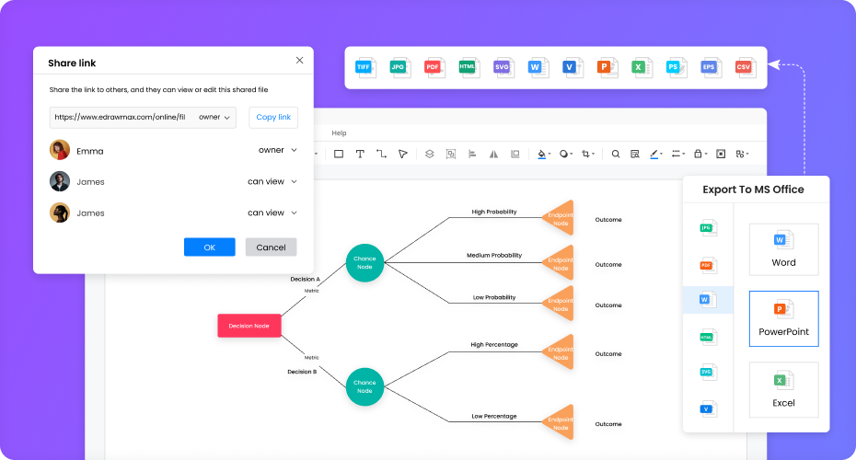856x460 pixels.
Task: Click the SVG icon in top format bar
Action: pos(503,67)
